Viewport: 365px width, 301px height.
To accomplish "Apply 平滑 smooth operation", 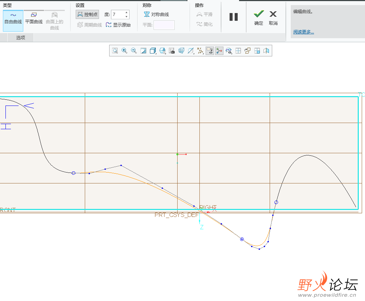I will [205, 15].
